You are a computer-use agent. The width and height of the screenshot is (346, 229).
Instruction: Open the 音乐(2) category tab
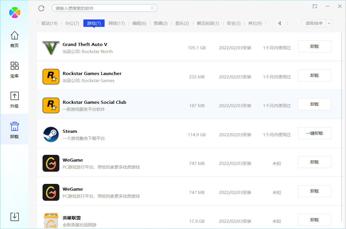tap(182, 23)
